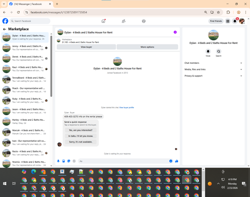Open the Groups icon in top navigation

[143, 21]
